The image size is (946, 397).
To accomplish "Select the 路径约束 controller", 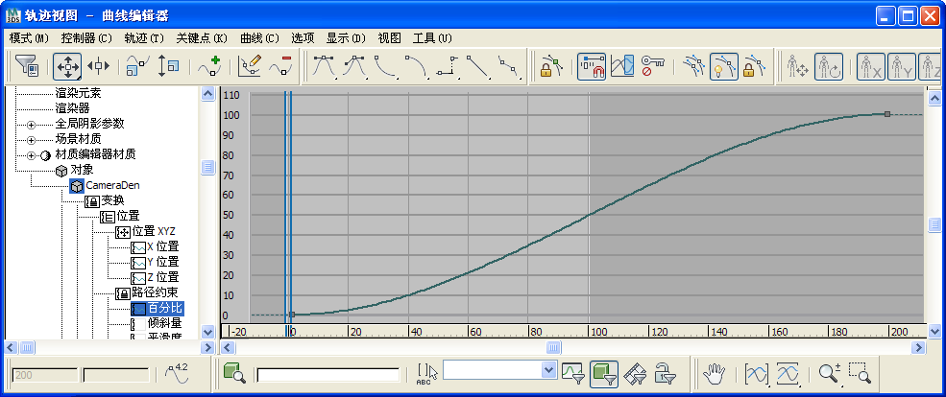I will point(155,292).
